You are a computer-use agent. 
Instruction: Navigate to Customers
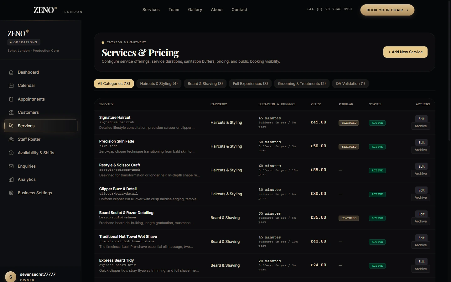(41, 112)
